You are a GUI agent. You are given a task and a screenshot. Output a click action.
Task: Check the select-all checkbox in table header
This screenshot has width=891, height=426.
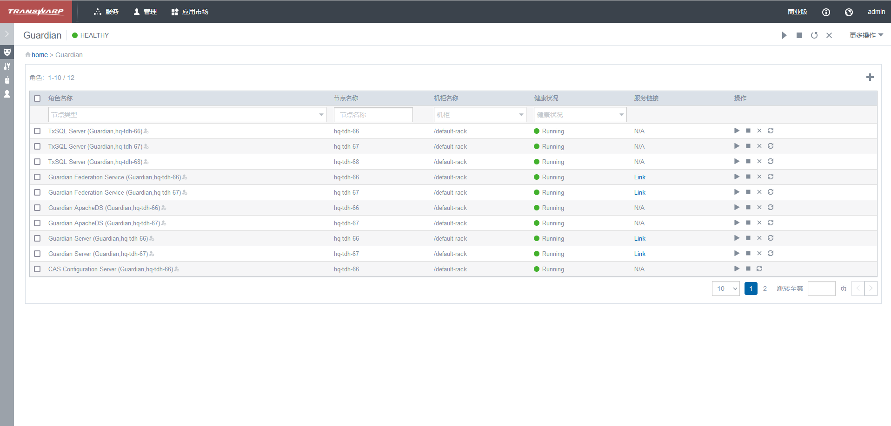pyautogui.click(x=38, y=98)
